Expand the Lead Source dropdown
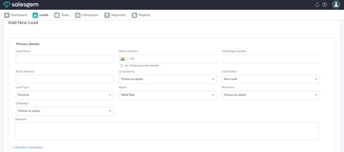This screenshot has width=344, height=152. click(167, 79)
